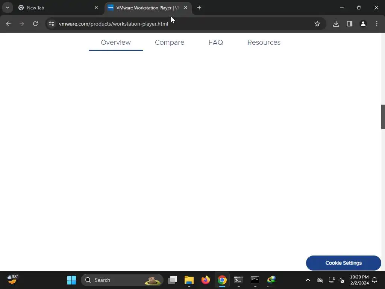Open the network tray icon
Screen dimensions: 385x289
[x=332, y=280]
